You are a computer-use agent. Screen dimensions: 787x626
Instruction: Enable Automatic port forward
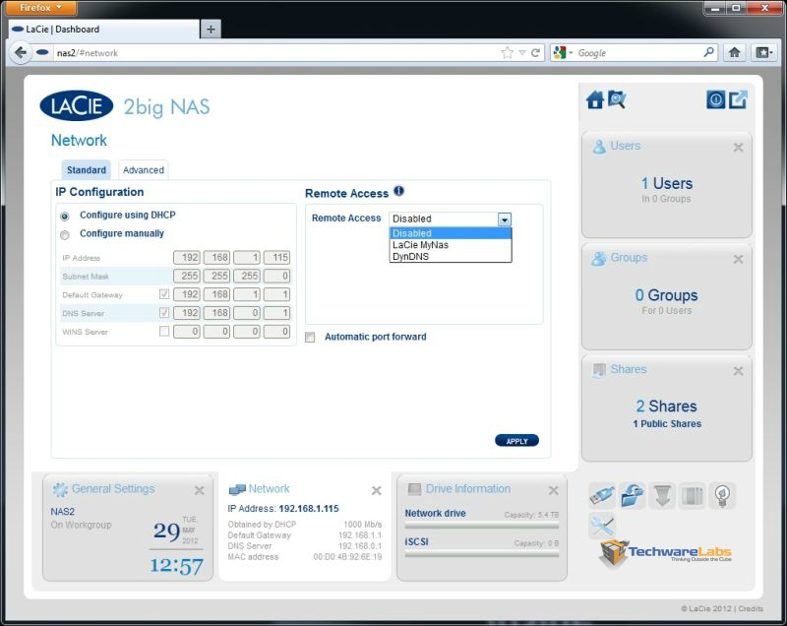(310, 338)
